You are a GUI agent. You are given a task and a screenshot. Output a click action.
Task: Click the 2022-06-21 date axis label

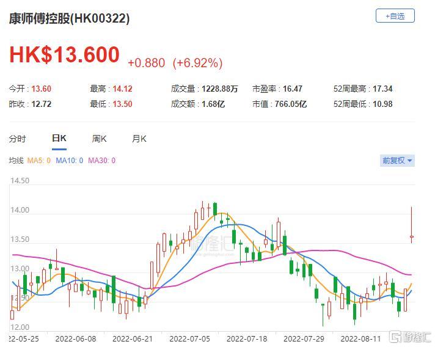(x=133, y=339)
